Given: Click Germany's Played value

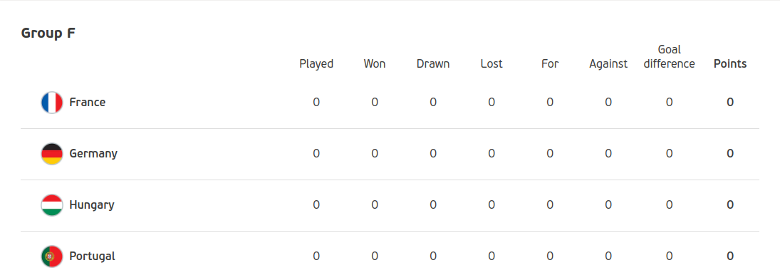Looking at the screenshot, I should pyautogui.click(x=316, y=154).
